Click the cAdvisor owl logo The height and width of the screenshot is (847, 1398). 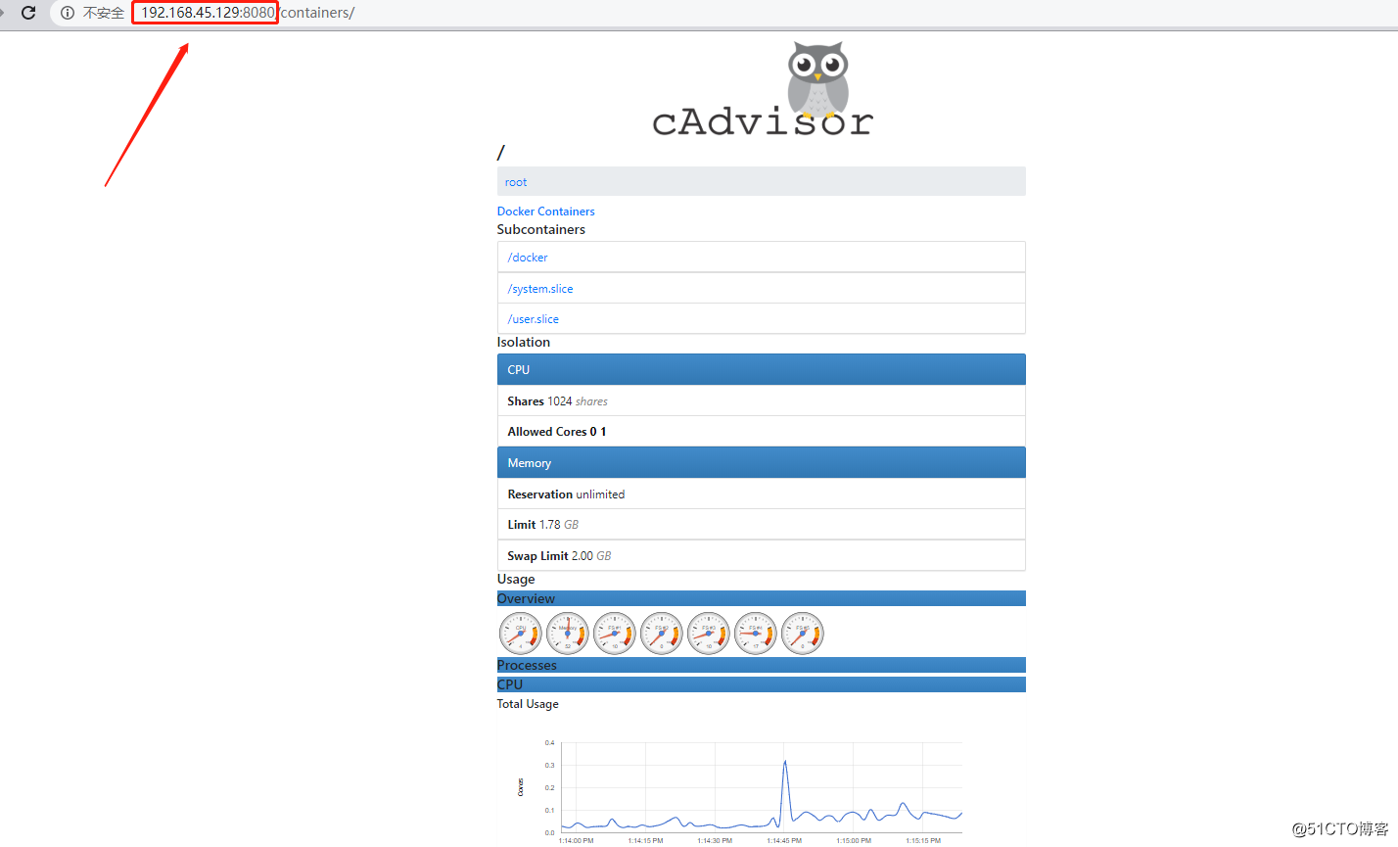click(763, 88)
